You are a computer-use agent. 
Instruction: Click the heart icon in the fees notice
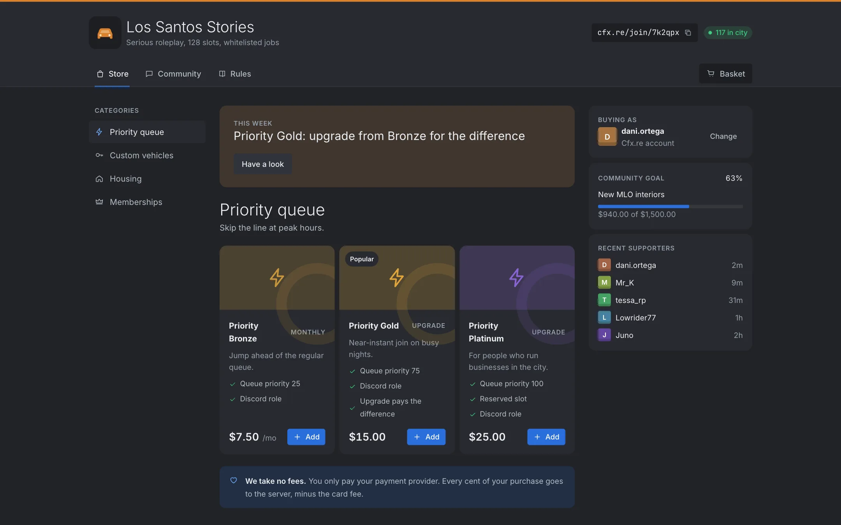(x=234, y=480)
